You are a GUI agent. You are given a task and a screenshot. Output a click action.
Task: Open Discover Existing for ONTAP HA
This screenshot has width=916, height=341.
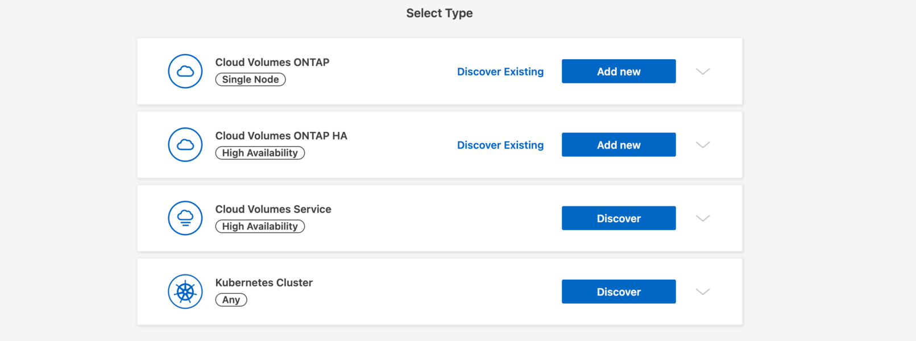pos(500,145)
